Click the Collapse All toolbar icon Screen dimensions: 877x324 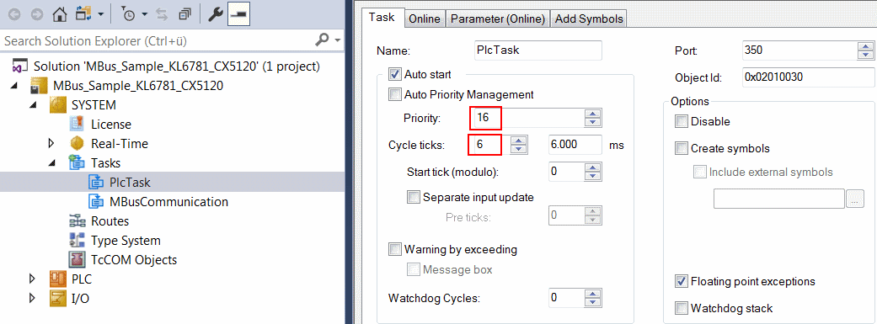[184, 15]
